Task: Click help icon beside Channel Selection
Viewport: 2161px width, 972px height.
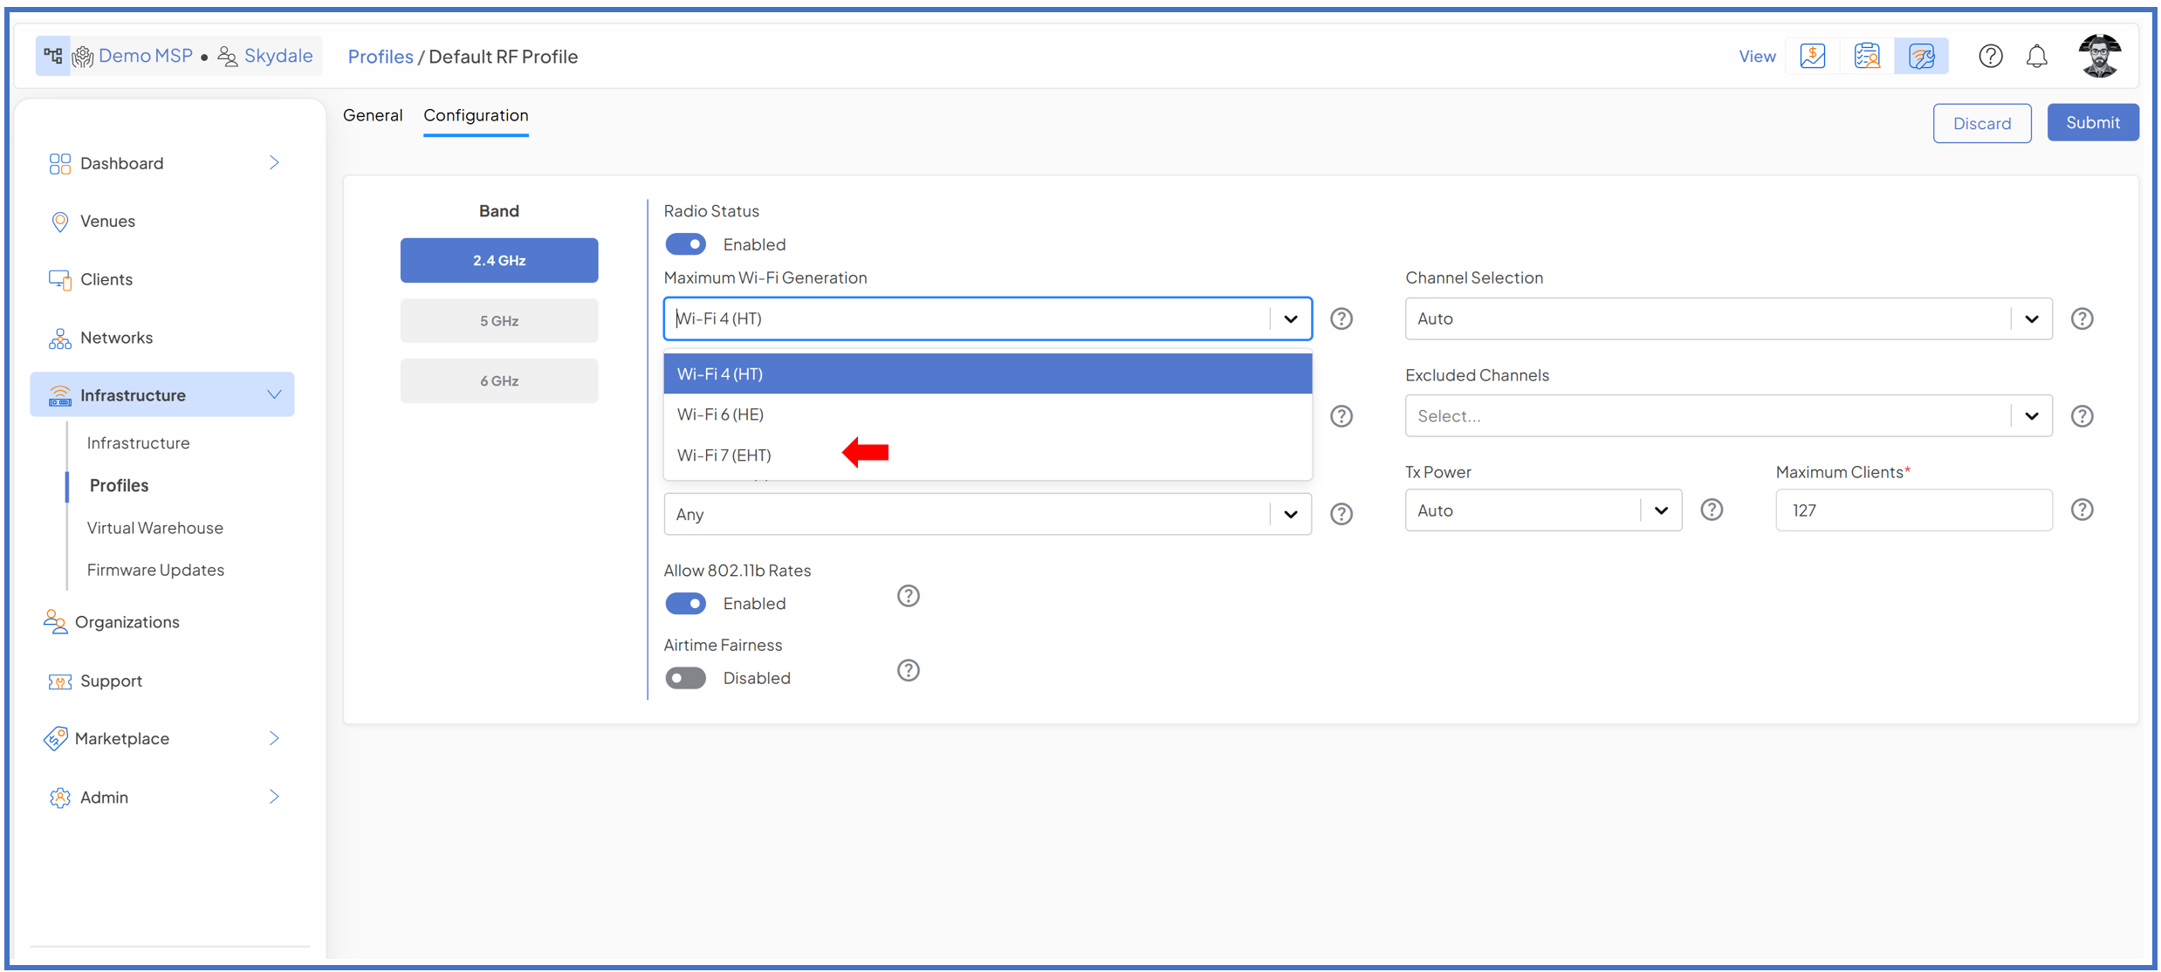Action: click(x=2082, y=318)
